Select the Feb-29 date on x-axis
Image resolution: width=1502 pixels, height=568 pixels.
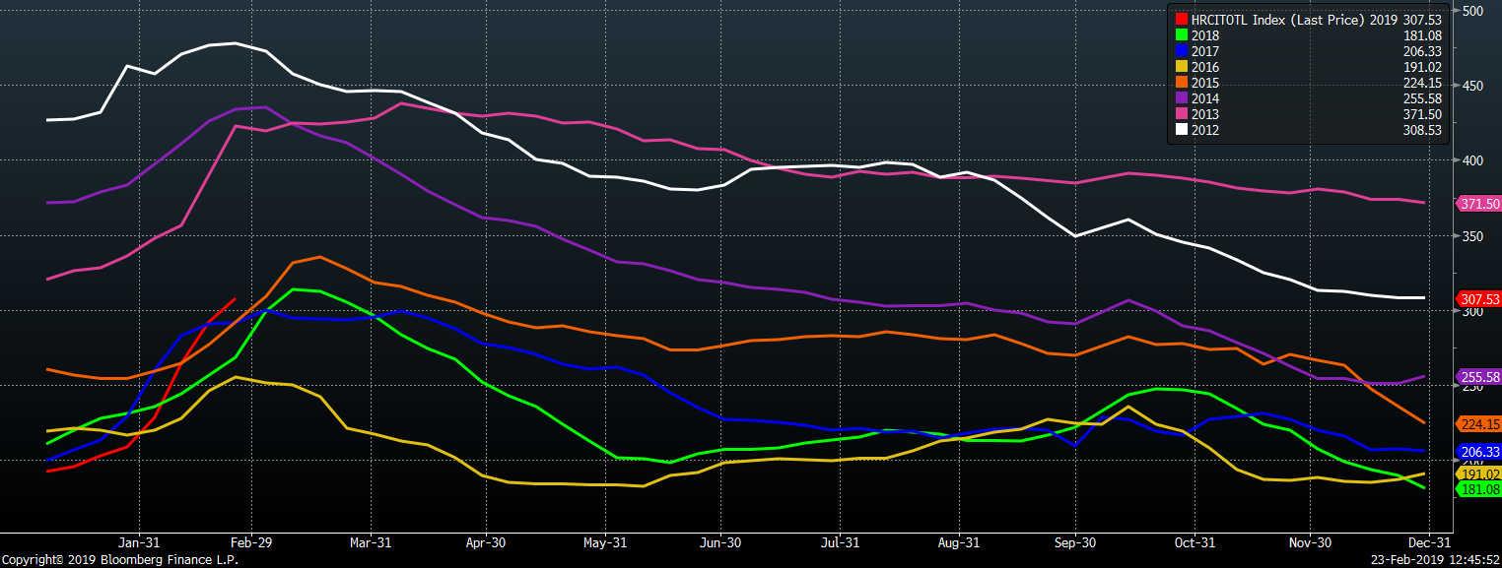[x=250, y=542]
